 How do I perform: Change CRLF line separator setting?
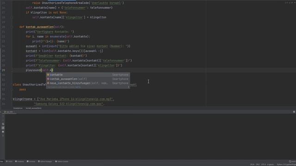pos(258,165)
